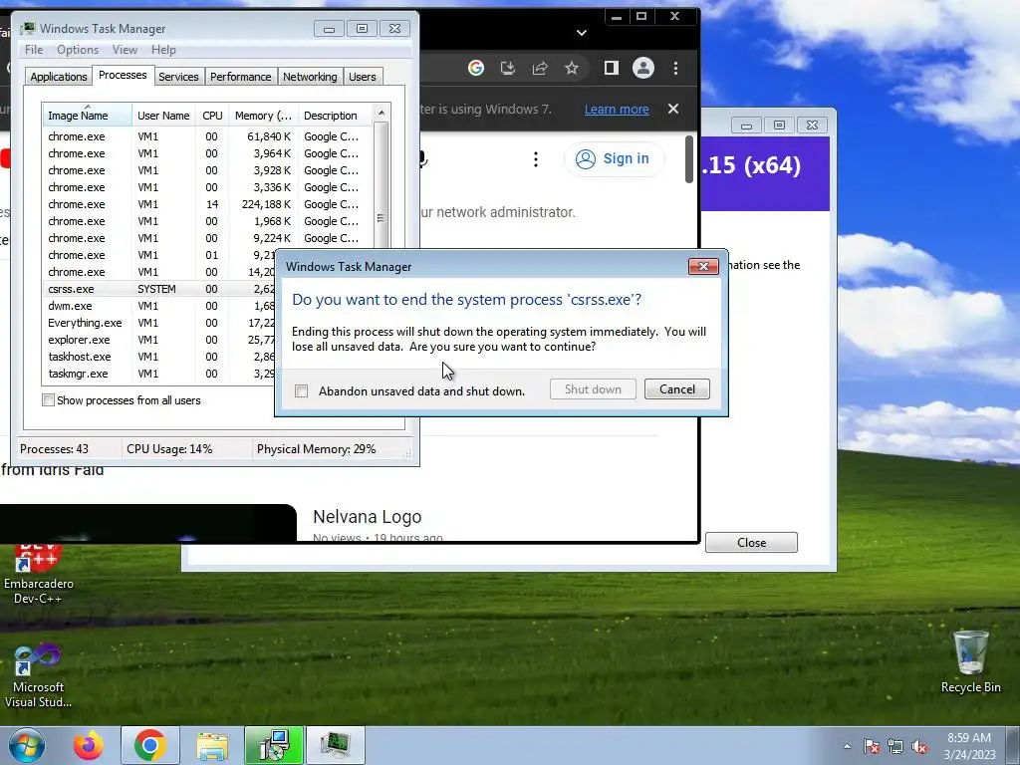Click Chrome's page vertical scrollbar thumb
Screen dimensions: 1020x765
pos(689,160)
